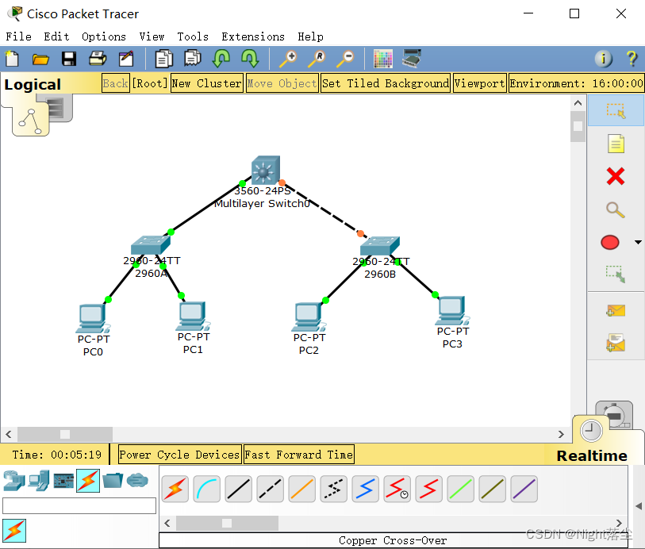
Task: Click the [Root] navigation button
Action: pyautogui.click(x=150, y=83)
